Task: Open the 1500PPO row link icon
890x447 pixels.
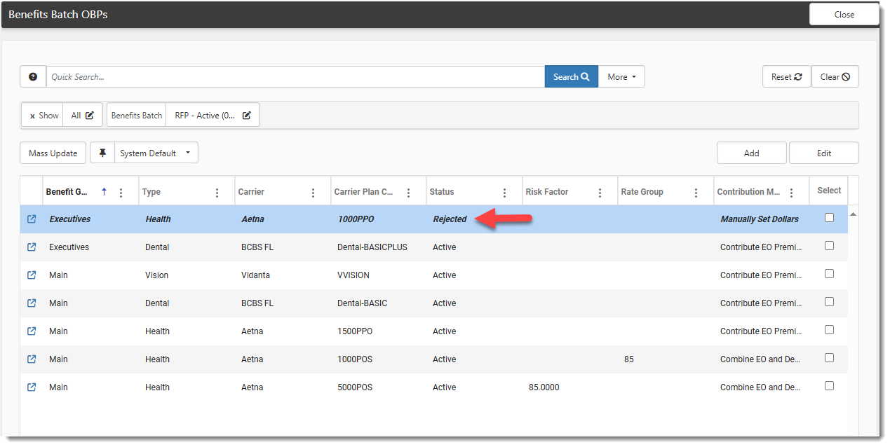Action: pos(32,331)
